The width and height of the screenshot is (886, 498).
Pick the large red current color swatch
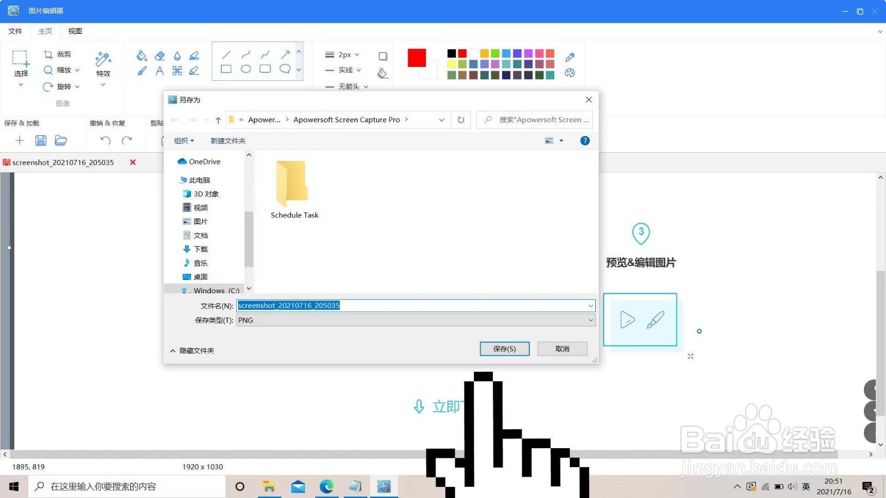417,58
